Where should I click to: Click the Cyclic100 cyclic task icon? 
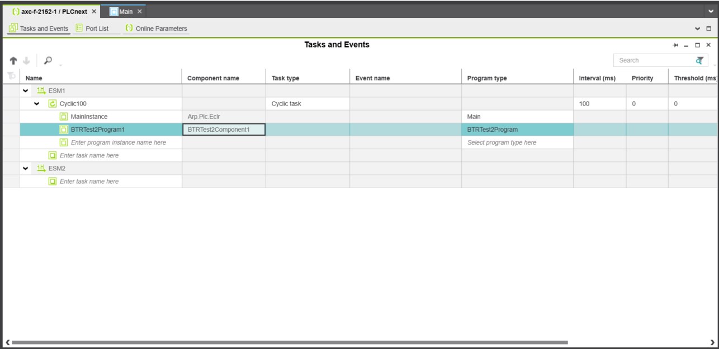pos(53,103)
